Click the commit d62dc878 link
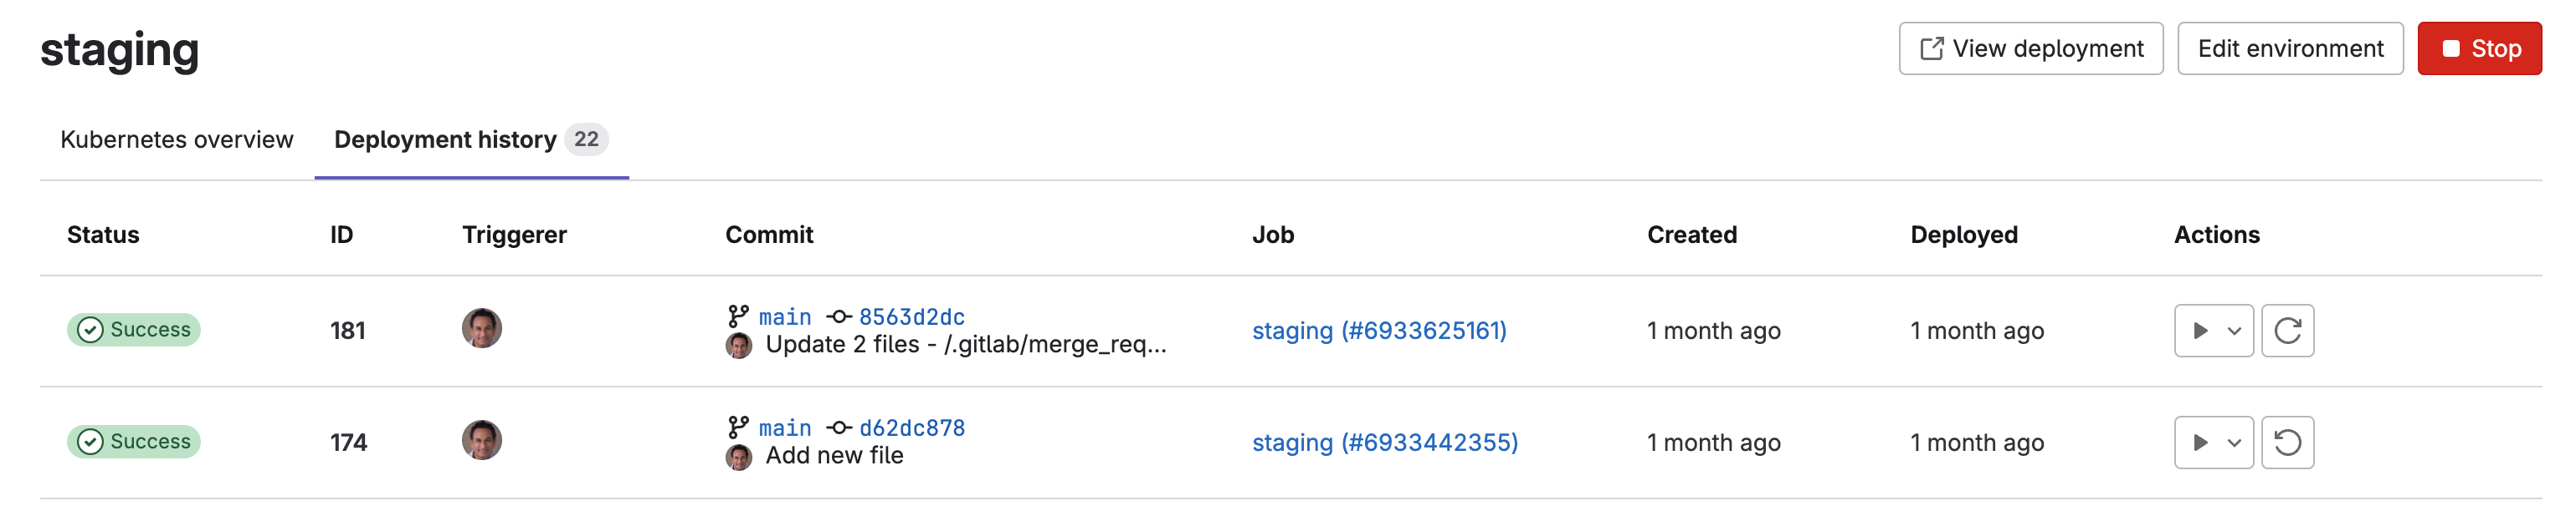 pyautogui.click(x=912, y=428)
